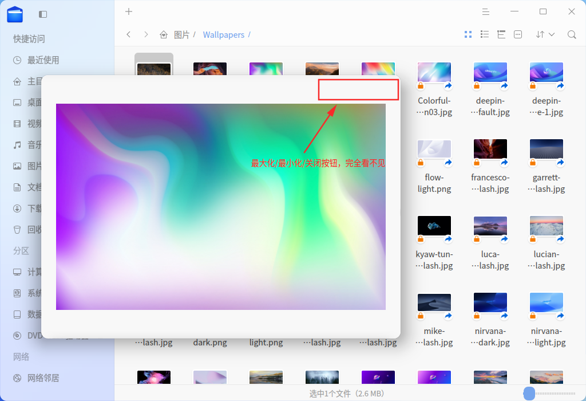Click the icon size zoom slider handle
Image resolution: width=586 pixels, height=401 pixels.
coord(529,394)
